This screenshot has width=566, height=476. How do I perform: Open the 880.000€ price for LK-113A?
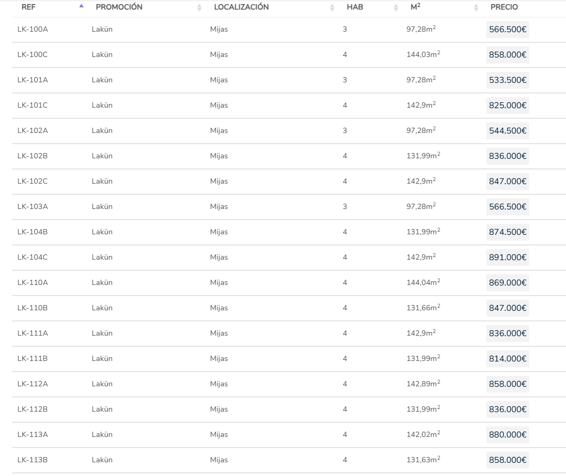click(508, 435)
